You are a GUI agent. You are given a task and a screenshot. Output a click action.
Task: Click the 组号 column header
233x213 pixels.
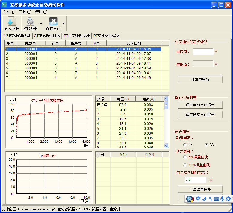pyautogui.click(x=56, y=43)
